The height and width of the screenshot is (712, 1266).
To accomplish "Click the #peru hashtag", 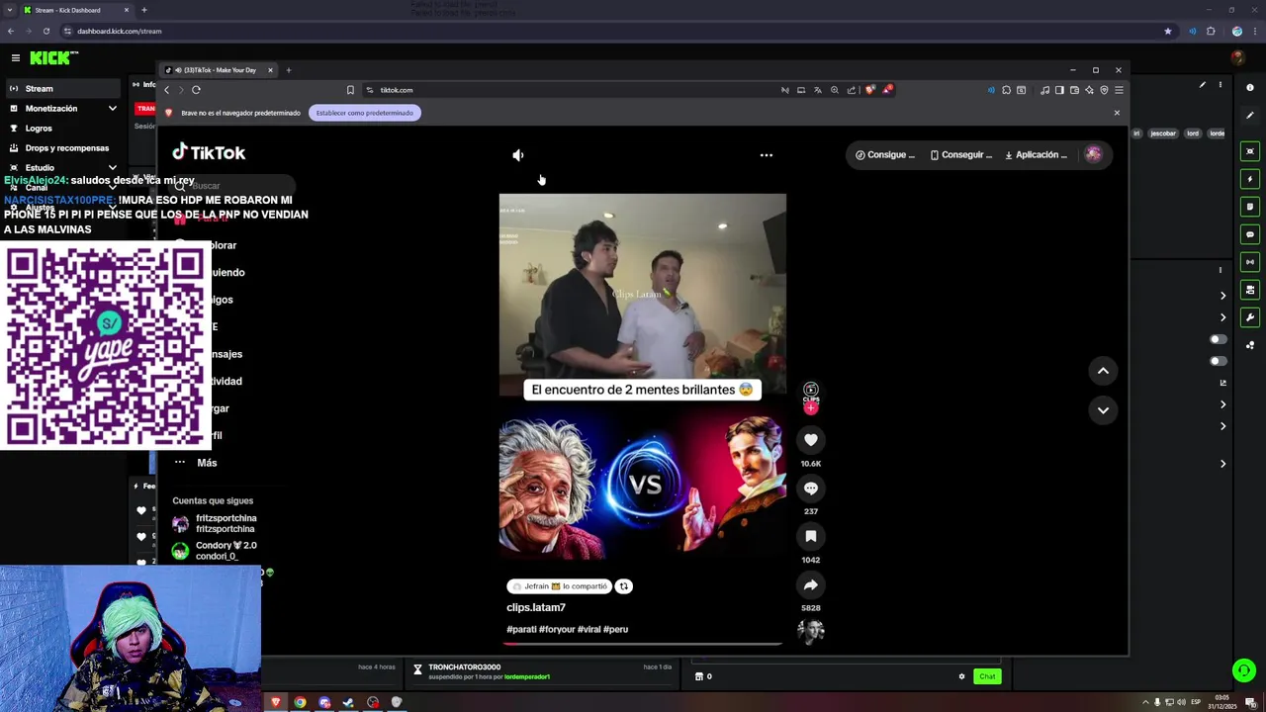I will tap(615, 629).
